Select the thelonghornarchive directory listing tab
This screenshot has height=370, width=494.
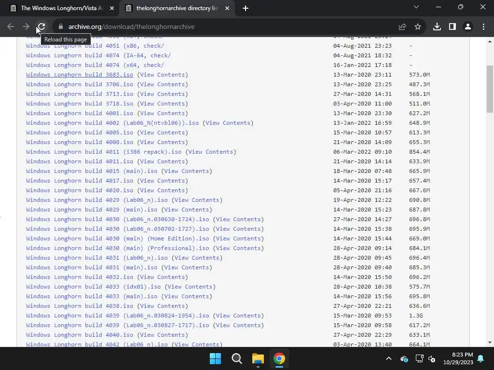point(178,8)
